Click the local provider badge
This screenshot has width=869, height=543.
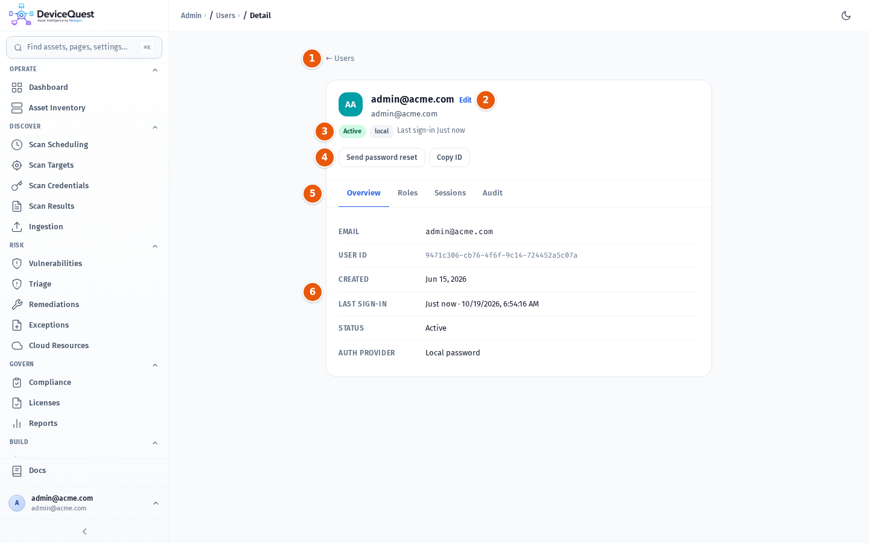pos(381,131)
